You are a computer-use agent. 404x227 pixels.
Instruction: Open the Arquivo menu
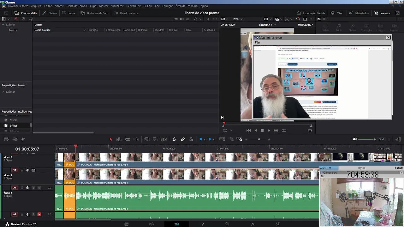click(x=36, y=6)
